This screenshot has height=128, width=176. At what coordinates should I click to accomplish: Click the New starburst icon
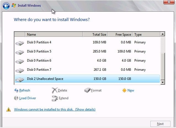pos(124,90)
